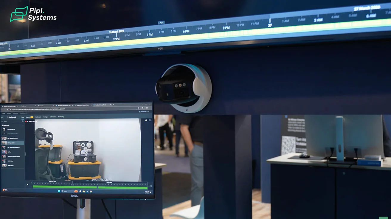Open Chrome from the Windows taskbar

pyautogui.click(x=91, y=191)
